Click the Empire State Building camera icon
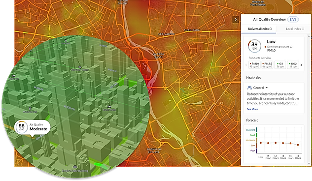This screenshot has width=312, height=181. tap(75, 167)
